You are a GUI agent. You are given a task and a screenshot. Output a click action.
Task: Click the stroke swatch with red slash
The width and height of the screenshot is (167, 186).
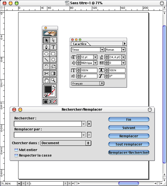tap(53, 94)
